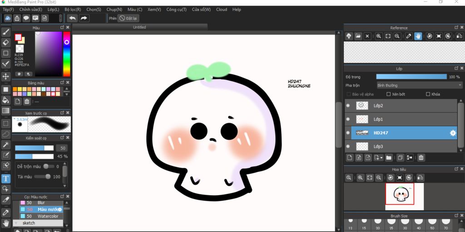The image size is (465, 232).
Task: Click the Đặt lại reset button
Action: click(x=129, y=19)
